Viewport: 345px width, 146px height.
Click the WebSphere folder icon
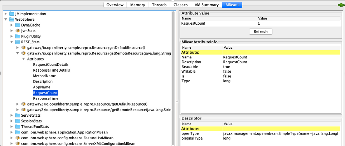point(12,19)
